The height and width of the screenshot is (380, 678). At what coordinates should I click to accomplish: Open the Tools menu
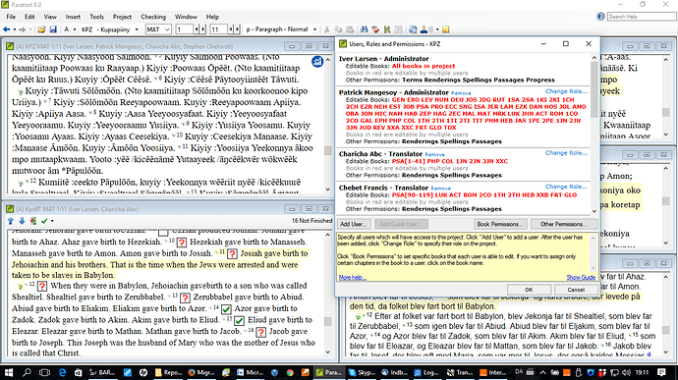click(x=96, y=17)
